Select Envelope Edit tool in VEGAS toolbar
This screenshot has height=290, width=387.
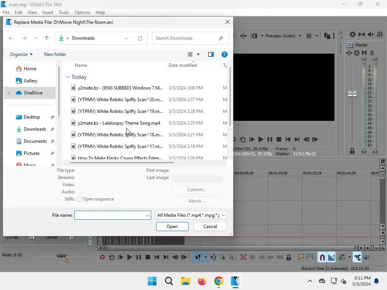pyautogui.click(x=214, y=258)
